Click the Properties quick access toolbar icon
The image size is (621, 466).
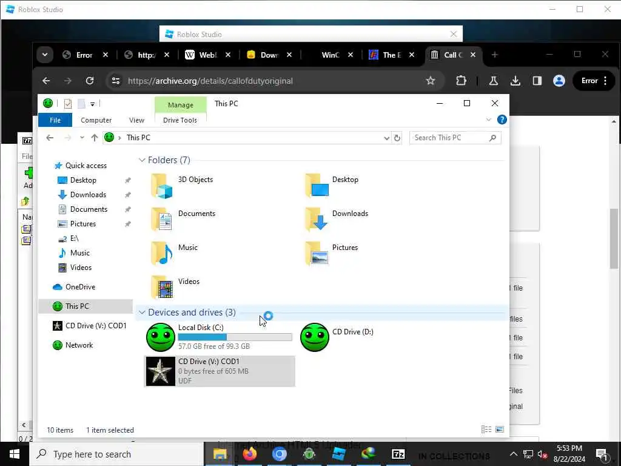point(68,104)
